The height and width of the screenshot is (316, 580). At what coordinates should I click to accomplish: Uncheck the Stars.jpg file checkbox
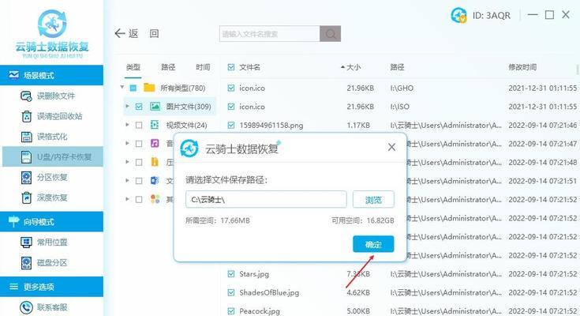point(231,274)
